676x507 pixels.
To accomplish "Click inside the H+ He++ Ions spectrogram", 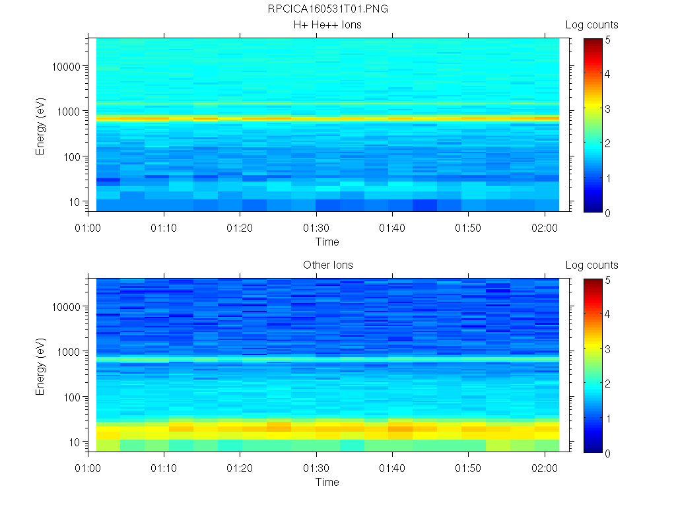I will (x=327, y=125).
